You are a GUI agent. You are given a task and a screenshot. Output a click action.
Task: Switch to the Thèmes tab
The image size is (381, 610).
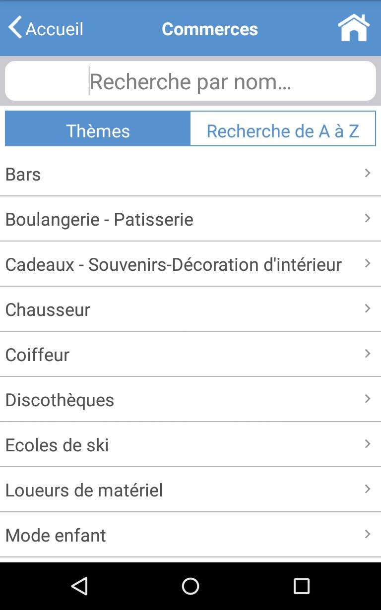click(98, 131)
